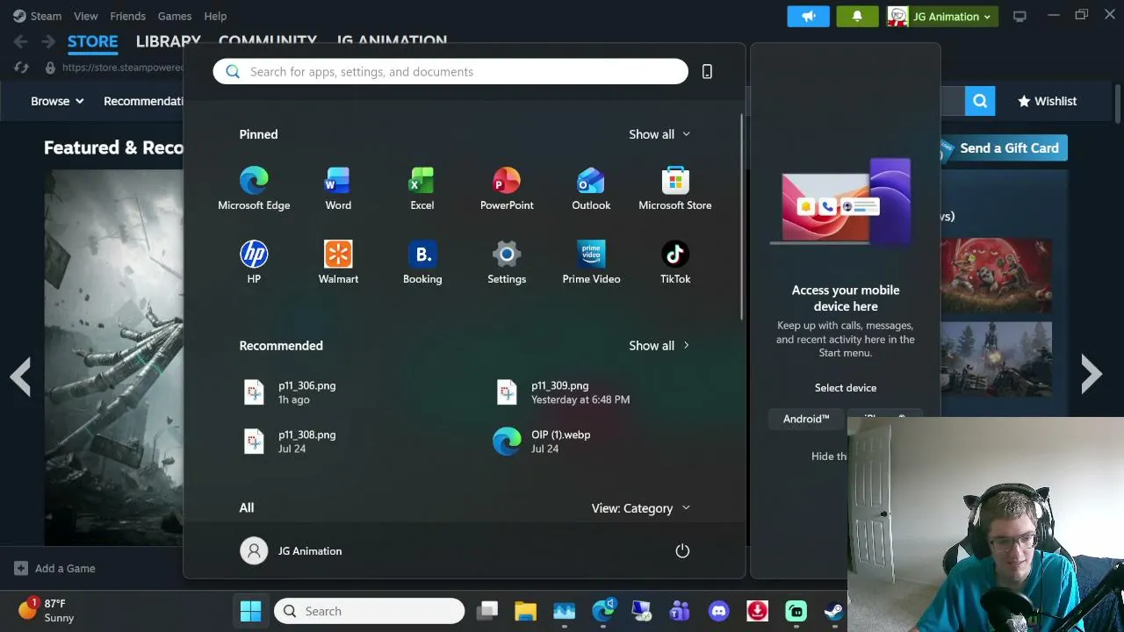Screen dimensions: 1124x632
Task: Open Task View on the taskbar
Action: pos(487,611)
